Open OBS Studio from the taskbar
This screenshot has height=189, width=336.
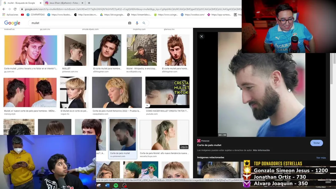[x=124, y=186]
